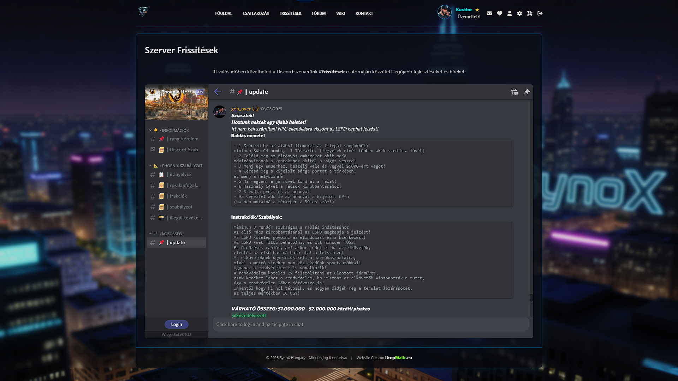Open the KONTAKT menu item
The image size is (678, 381).
coord(364,13)
